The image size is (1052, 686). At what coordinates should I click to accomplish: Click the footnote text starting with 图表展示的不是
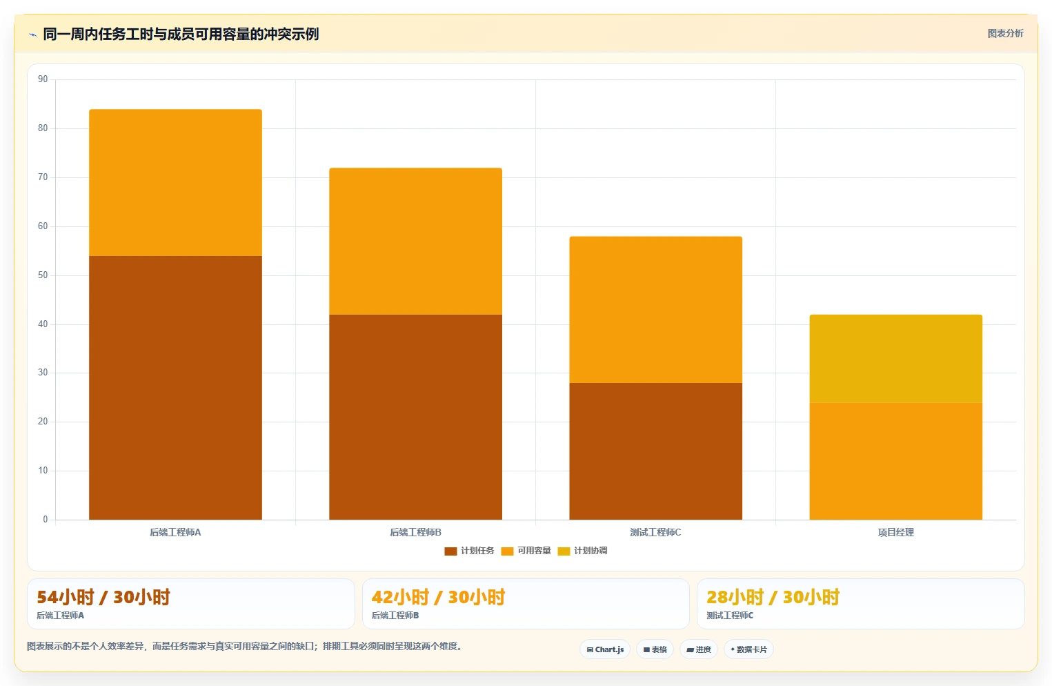[x=244, y=646]
